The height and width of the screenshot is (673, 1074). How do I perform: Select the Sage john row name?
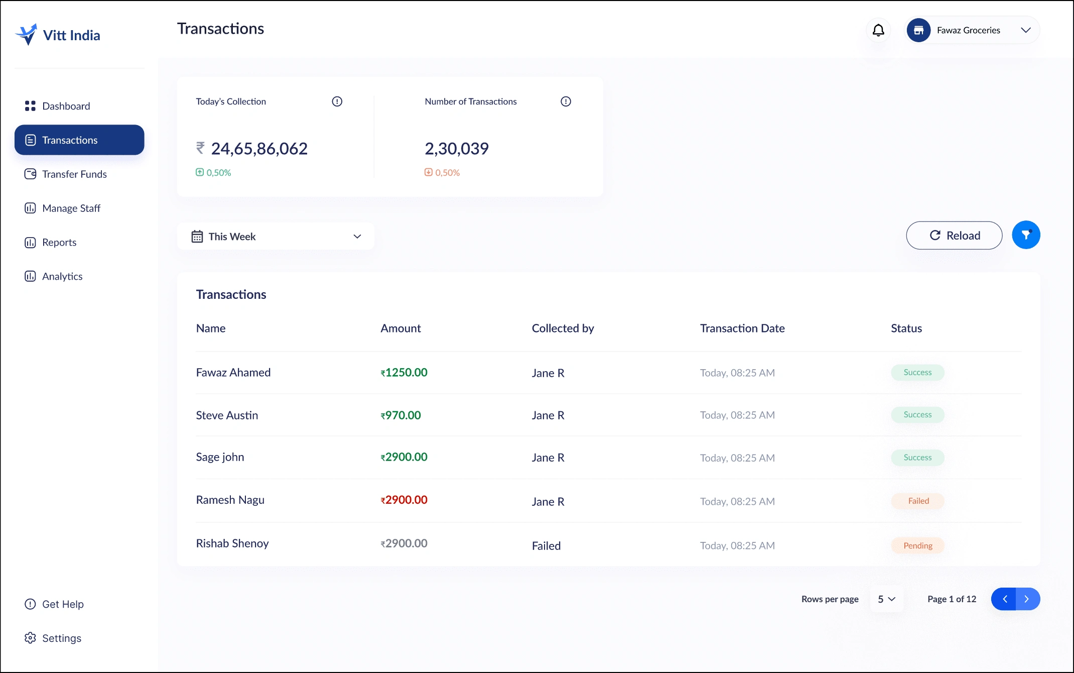[x=220, y=458]
